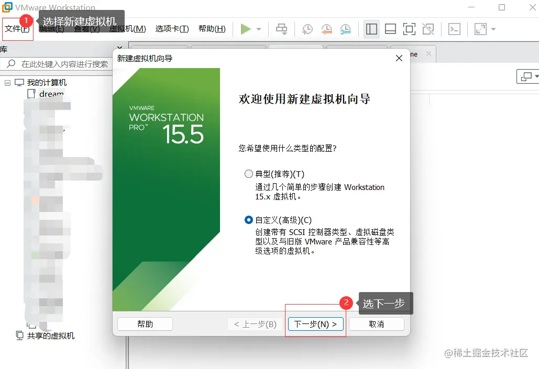Click the 我的计算机 monitor icon
This screenshot has height=369, width=539.
pyautogui.click(x=19, y=83)
